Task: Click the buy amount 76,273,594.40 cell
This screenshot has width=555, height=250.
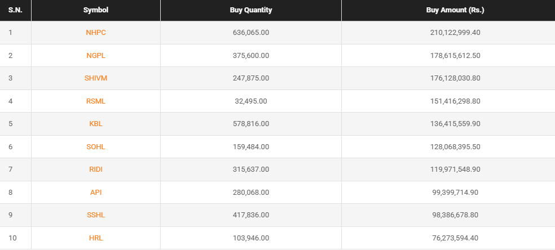Action: click(455, 238)
